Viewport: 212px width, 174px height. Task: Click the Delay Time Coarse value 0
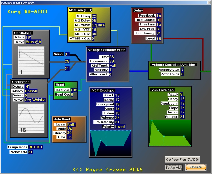click(x=158, y=20)
